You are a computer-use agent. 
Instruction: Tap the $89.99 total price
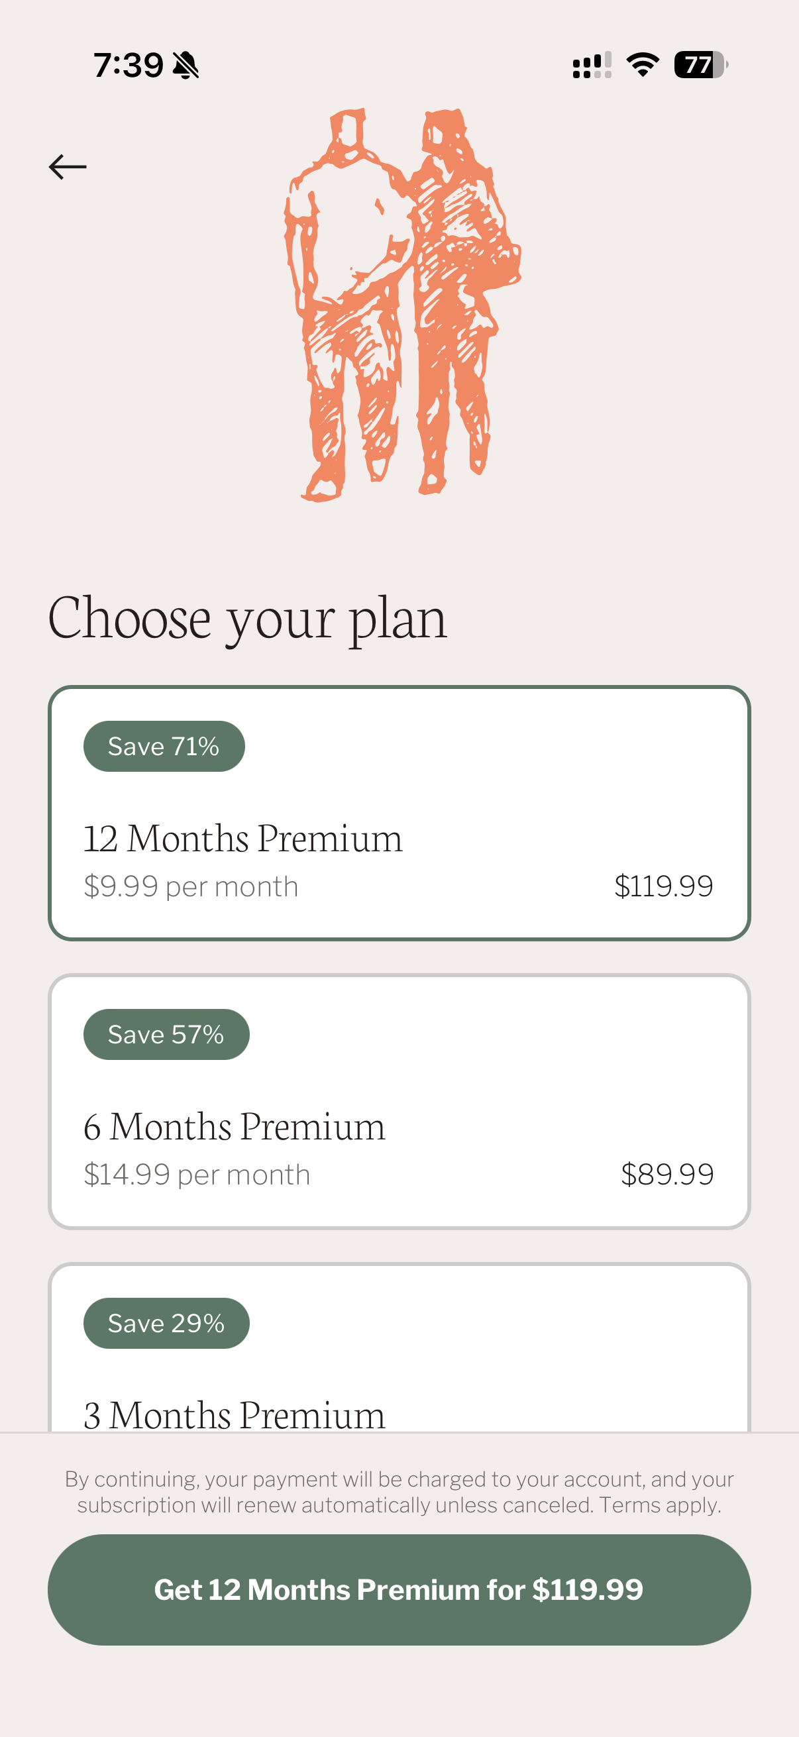point(667,1174)
